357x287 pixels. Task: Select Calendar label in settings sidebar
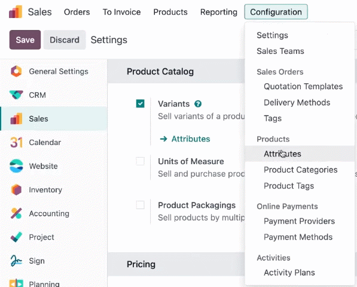[45, 143]
